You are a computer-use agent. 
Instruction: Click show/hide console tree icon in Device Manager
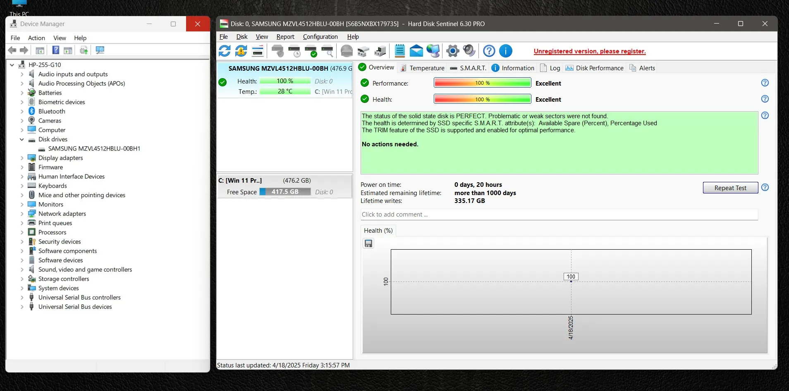tap(40, 50)
